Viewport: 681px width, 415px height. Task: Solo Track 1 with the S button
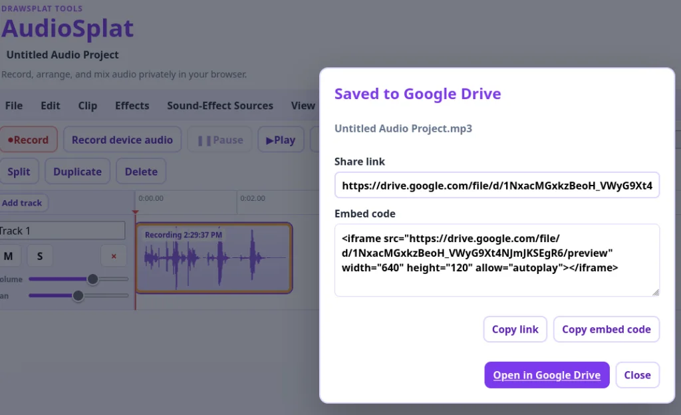point(40,256)
